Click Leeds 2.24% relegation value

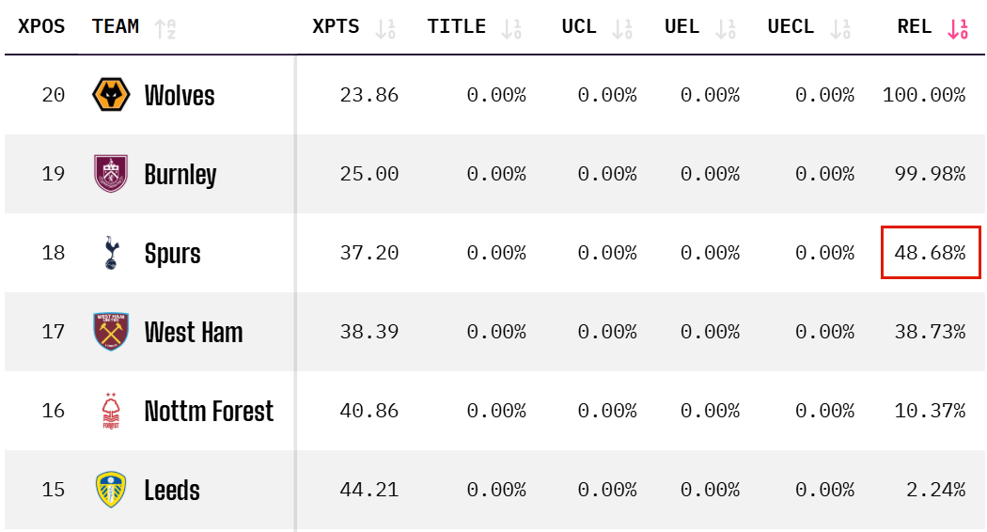936,490
